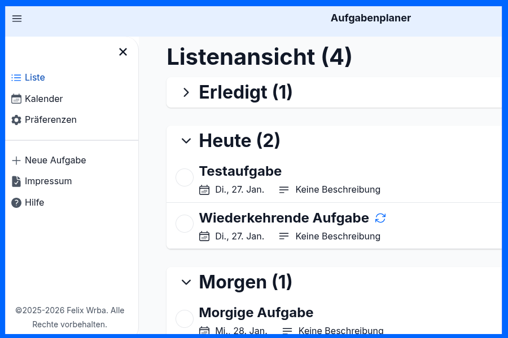Open Impressum via document icon
Viewport: 508px width, 338px height.
click(15, 181)
